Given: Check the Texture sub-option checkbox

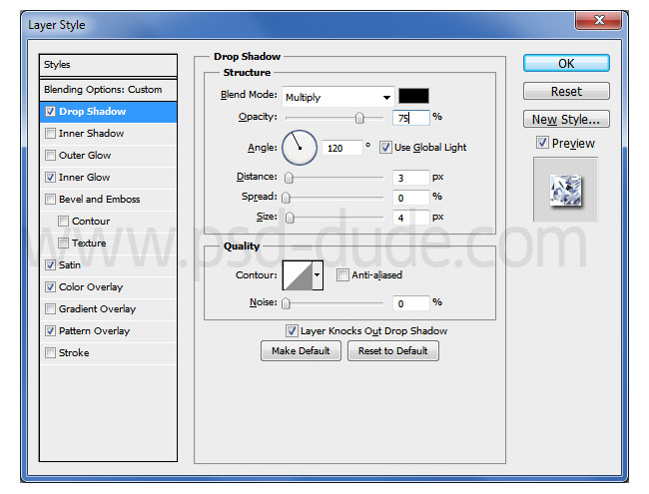Looking at the screenshot, I should point(63,243).
